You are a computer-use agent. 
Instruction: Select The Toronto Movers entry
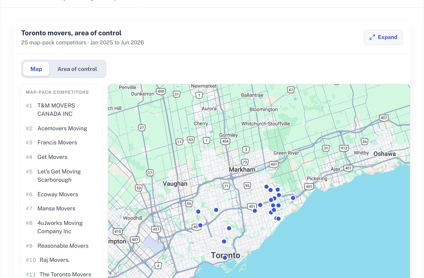point(65,274)
